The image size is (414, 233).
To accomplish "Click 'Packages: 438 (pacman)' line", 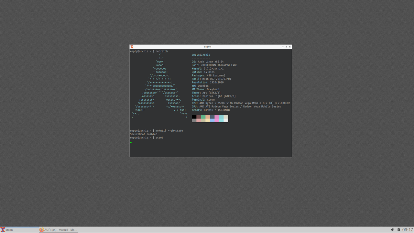I will click(x=208, y=75).
